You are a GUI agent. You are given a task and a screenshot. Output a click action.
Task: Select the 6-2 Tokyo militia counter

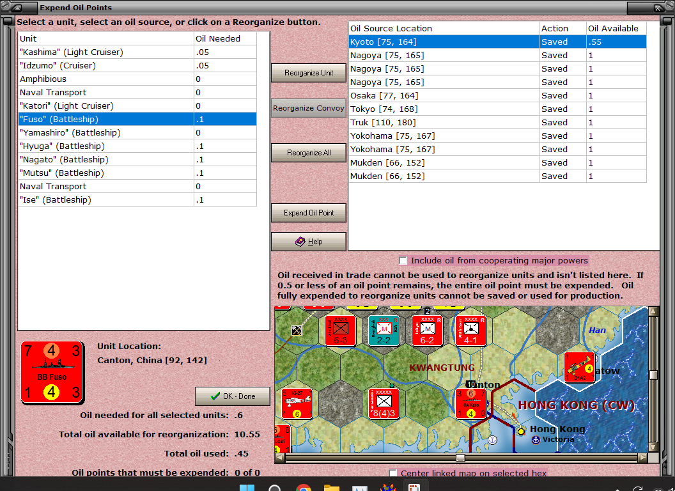pos(427,331)
